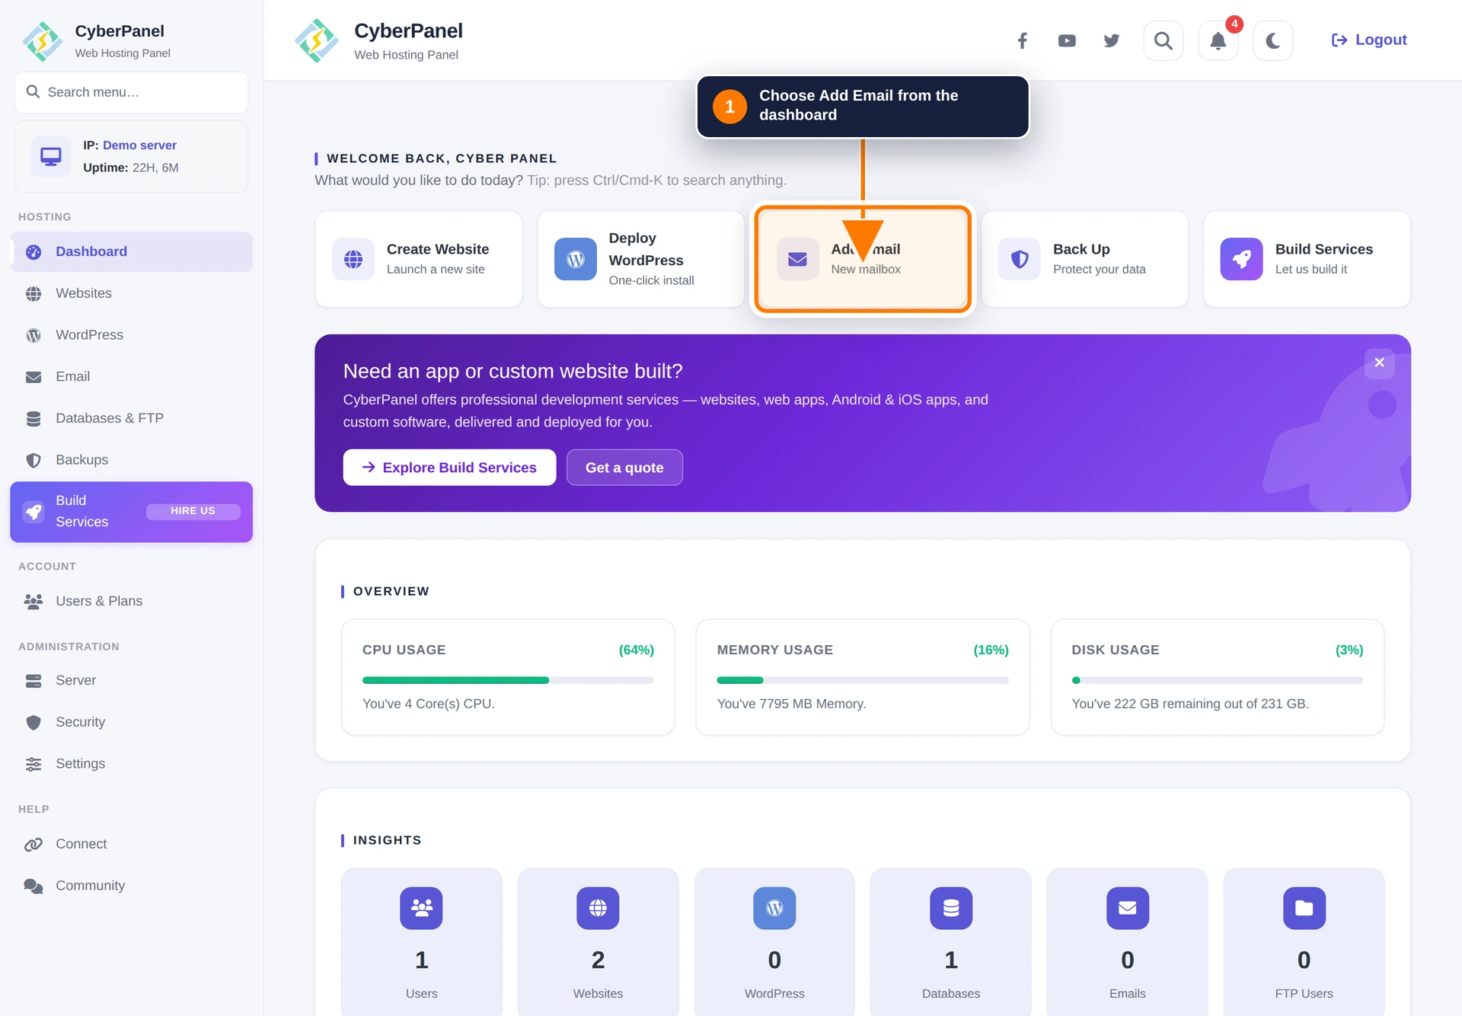Open Websites in the sidebar
This screenshot has height=1016, width=1462.
[x=131, y=293]
